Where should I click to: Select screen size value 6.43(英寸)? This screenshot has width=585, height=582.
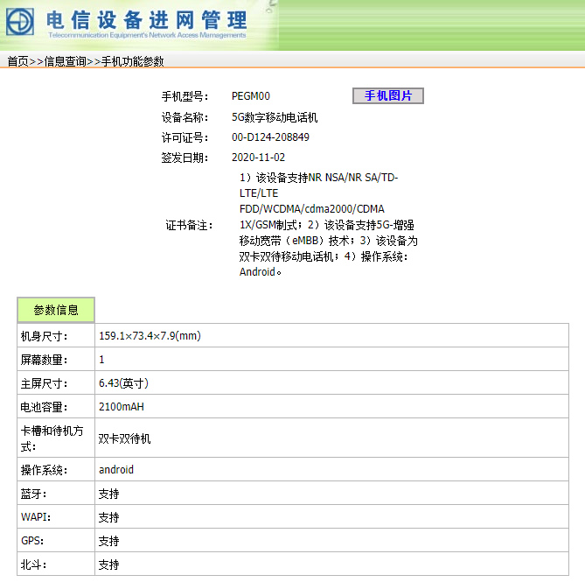[123, 383]
